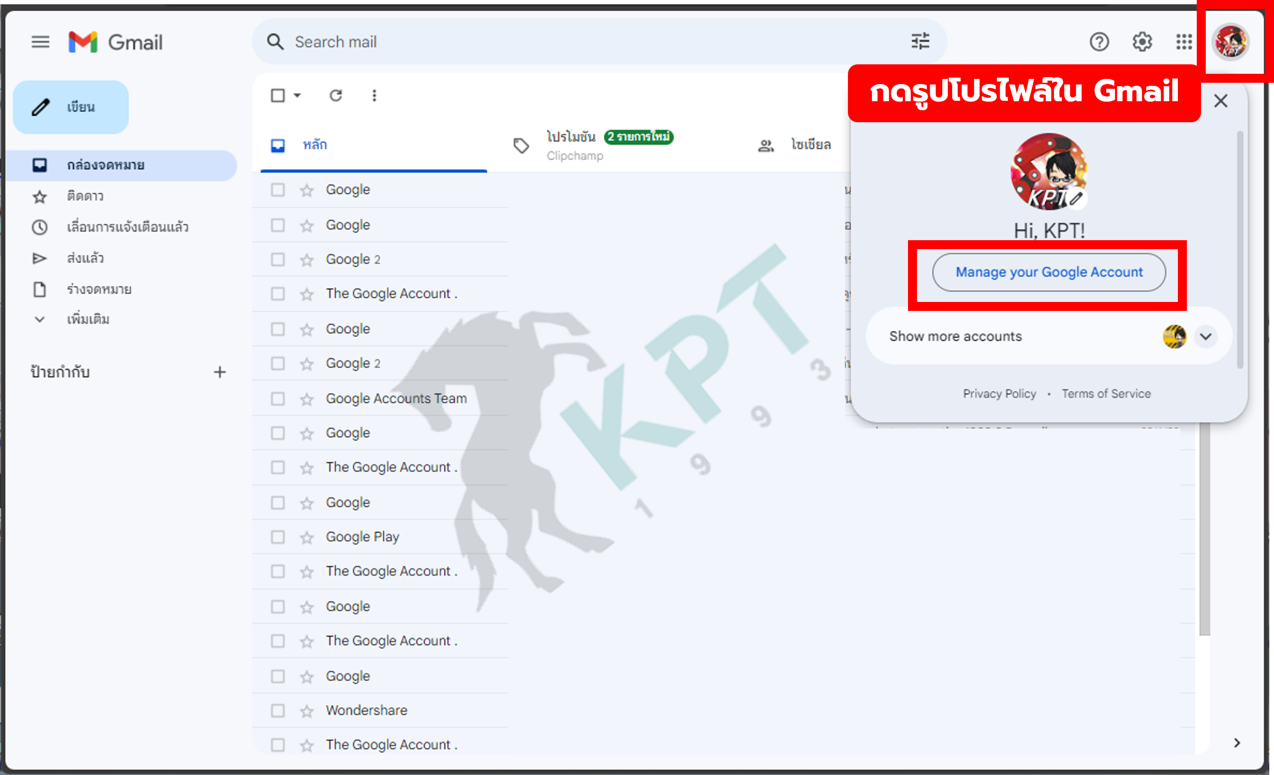Open search filter options icon
The width and height of the screenshot is (1274, 775).
click(920, 41)
